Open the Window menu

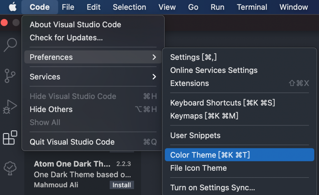point(293,7)
